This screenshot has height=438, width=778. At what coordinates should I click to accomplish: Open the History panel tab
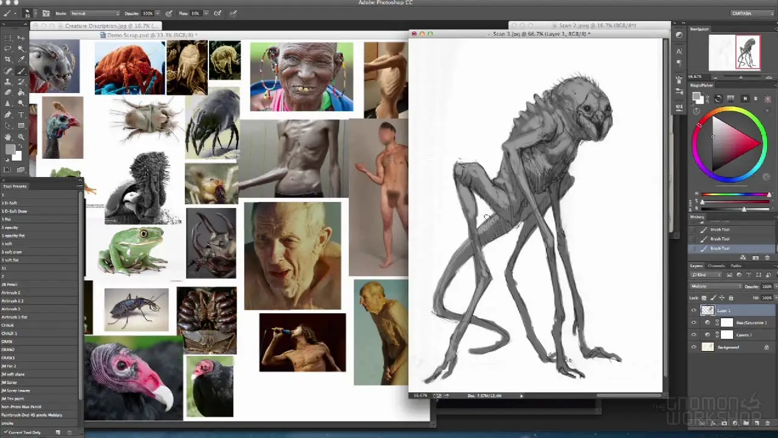(697, 217)
